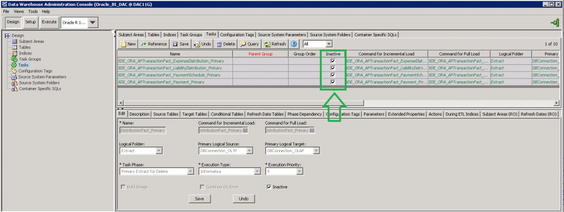Toggle Inactive for Payment_Primary row
This screenshot has width=564, height=212.
coord(333,82)
